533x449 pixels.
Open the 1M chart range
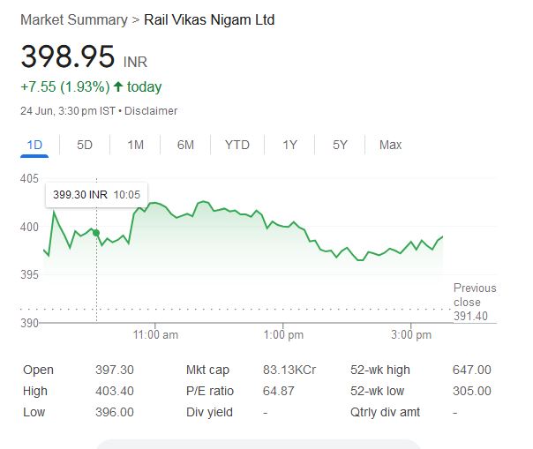[135, 145]
